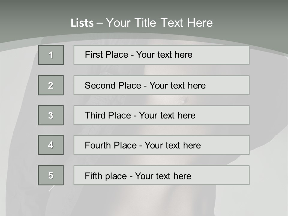The image size is (288, 216).
Task: Click "Your text here" in the Second Place row
Action: coord(177,85)
